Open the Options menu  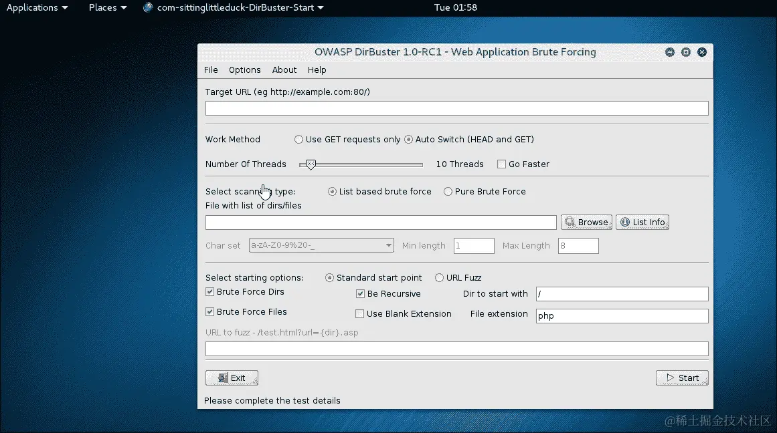click(244, 69)
